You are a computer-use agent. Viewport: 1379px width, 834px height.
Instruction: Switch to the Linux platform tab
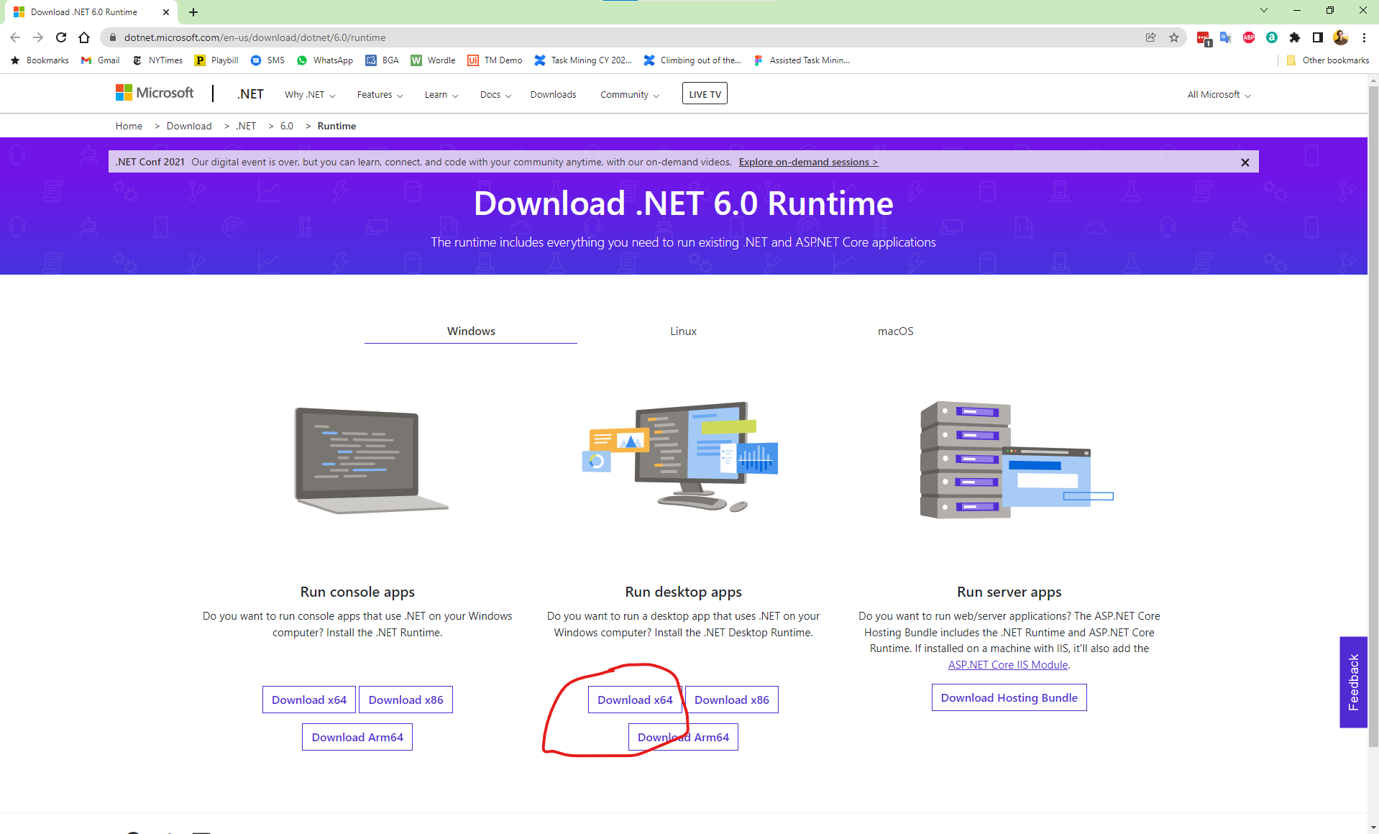coord(682,331)
